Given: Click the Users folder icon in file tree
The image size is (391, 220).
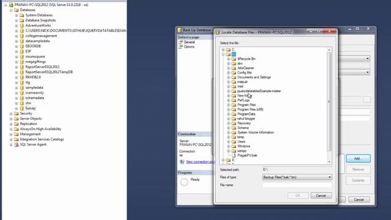Looking at the screenshot, I should [233, 141].
